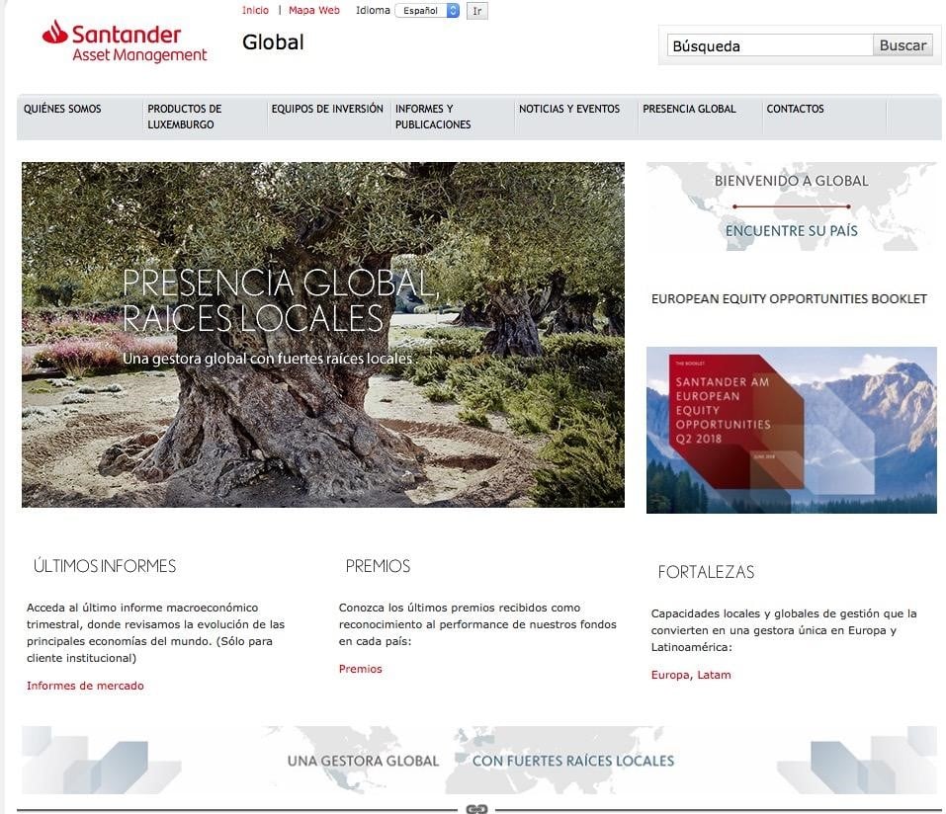Click the chain link icon at page bottom
The height and width of the screenshot is (814, 946).
coord(476,809)
